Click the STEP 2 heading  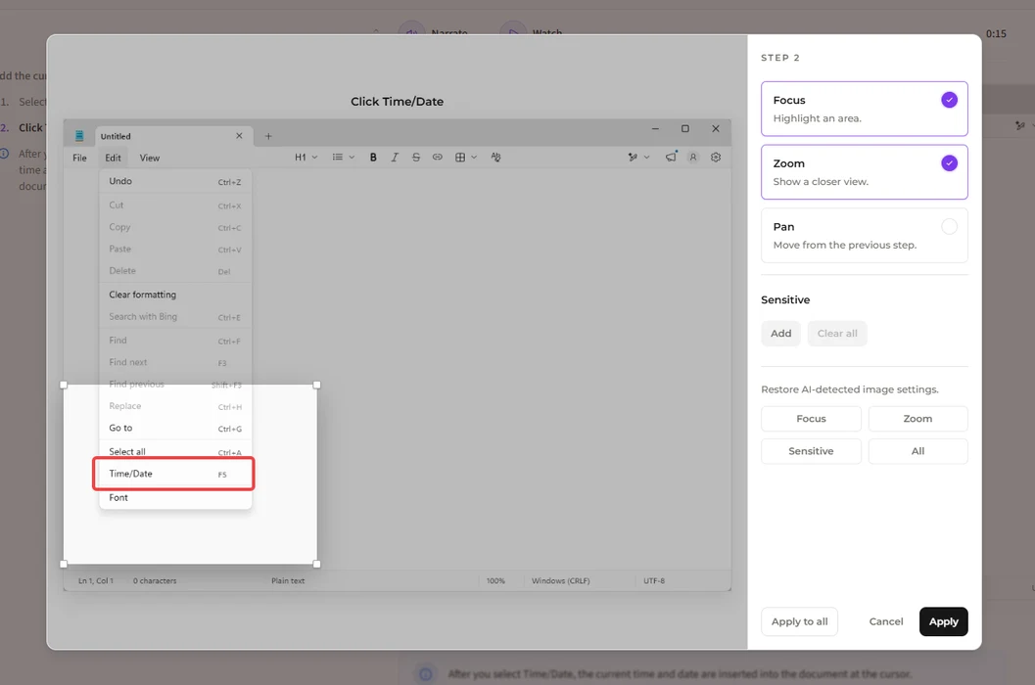(x=779, y=58)
